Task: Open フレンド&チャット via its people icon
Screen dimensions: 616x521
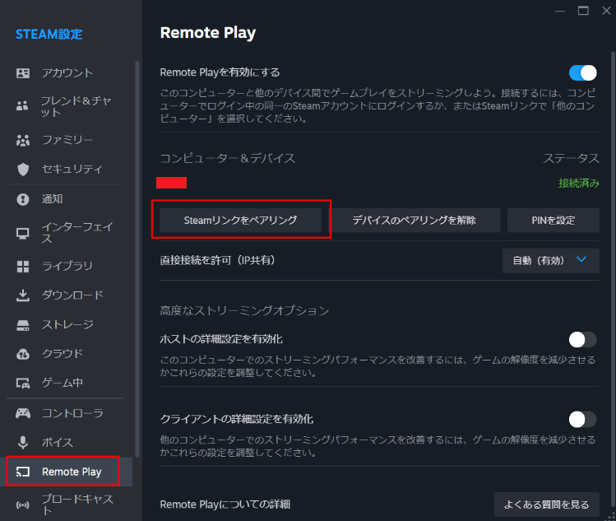Action: coord(22,106)
